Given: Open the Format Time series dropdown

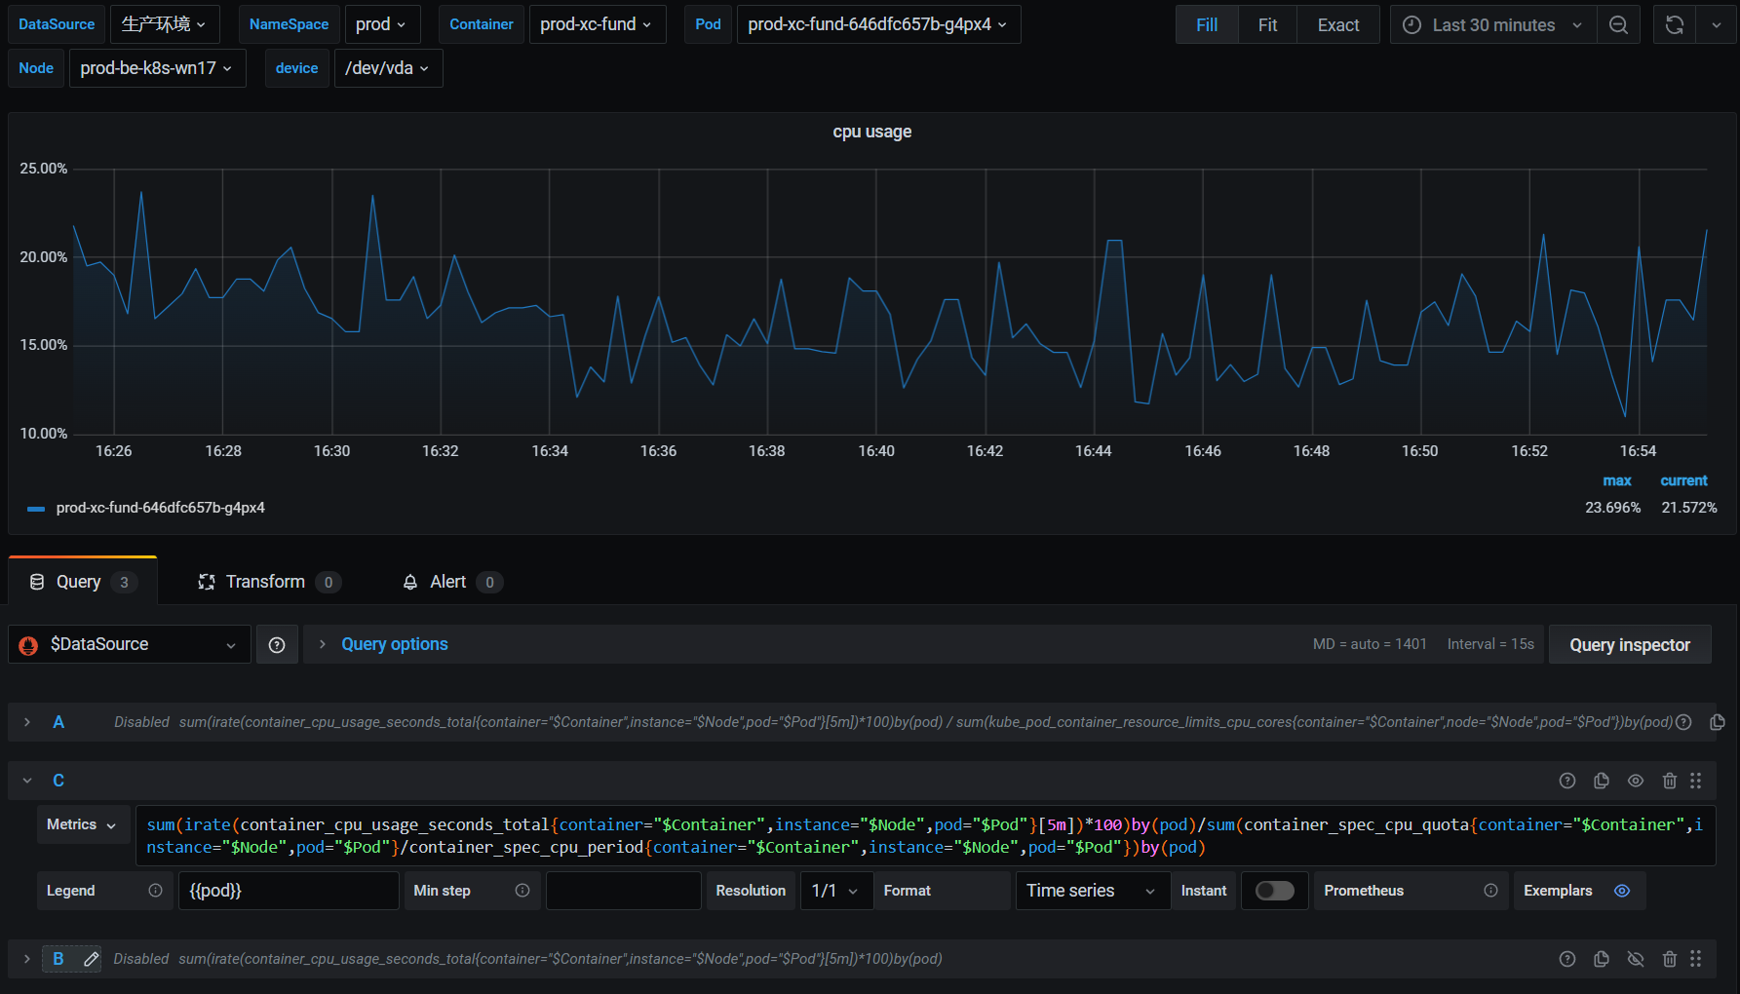Looking at the screenshot, I should 1092,891.
